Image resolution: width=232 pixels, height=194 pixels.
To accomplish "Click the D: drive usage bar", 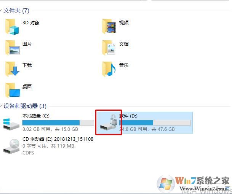I will click(x=155, y=122).
